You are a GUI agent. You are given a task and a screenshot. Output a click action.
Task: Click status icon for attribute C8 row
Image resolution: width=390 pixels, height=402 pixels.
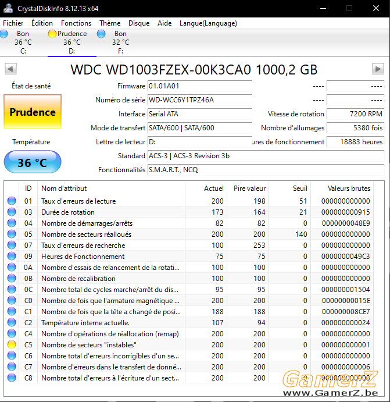point(12,378)
